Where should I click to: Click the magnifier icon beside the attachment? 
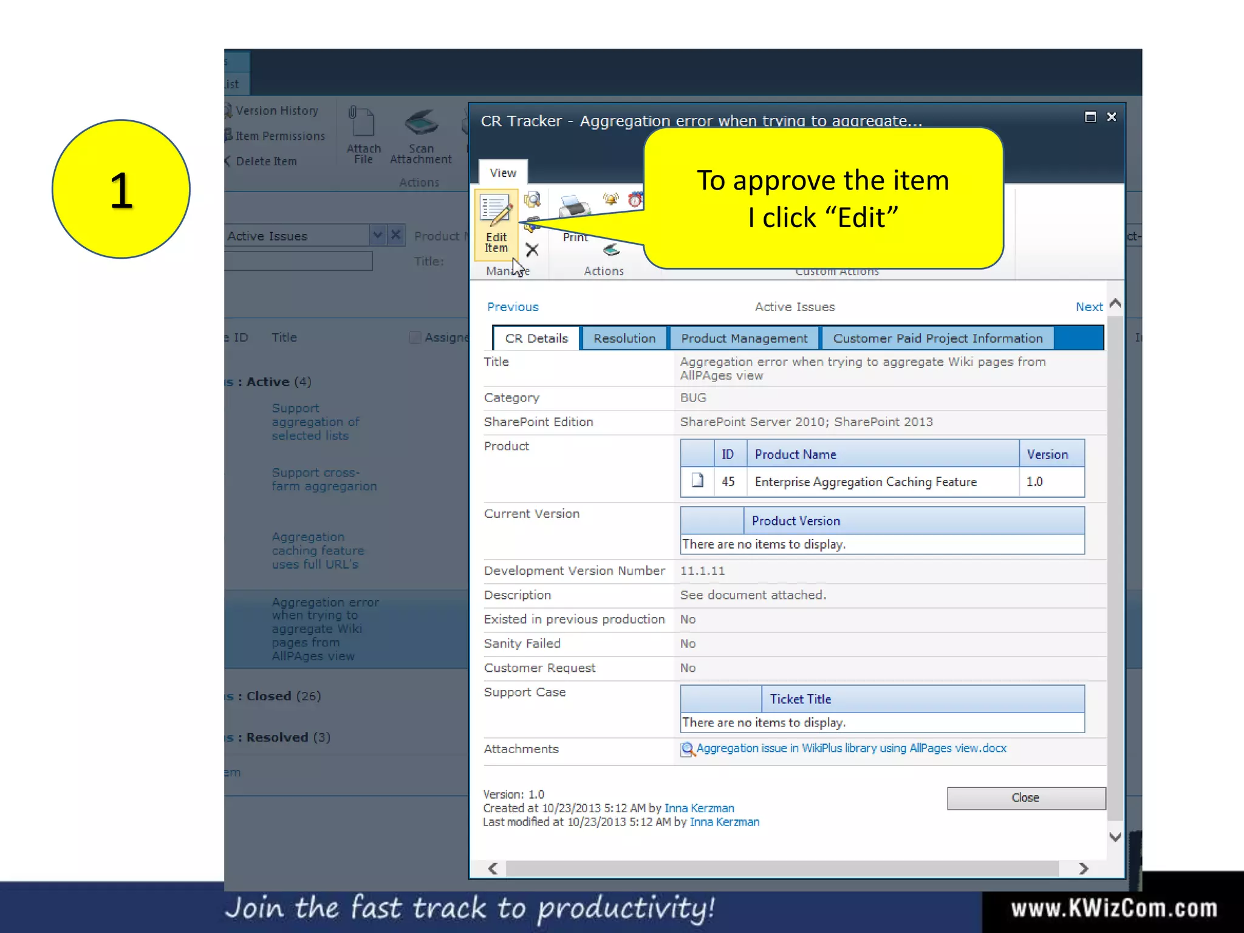tap(688, 750)
